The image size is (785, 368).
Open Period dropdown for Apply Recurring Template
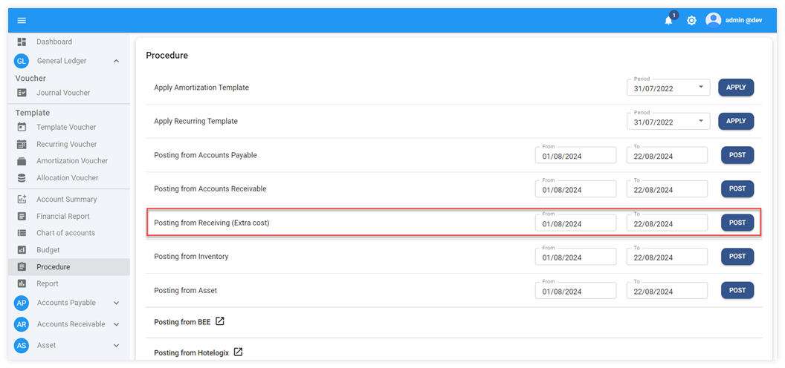pos(700,122)
